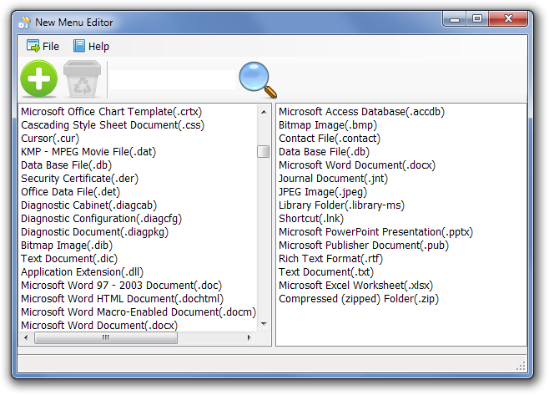Select Microsoft Word Document(.docx) in right list

coord(357,165)
